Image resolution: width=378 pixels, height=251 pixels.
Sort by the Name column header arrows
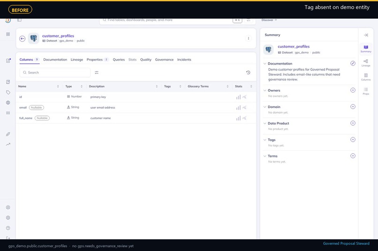coord(58,86)
